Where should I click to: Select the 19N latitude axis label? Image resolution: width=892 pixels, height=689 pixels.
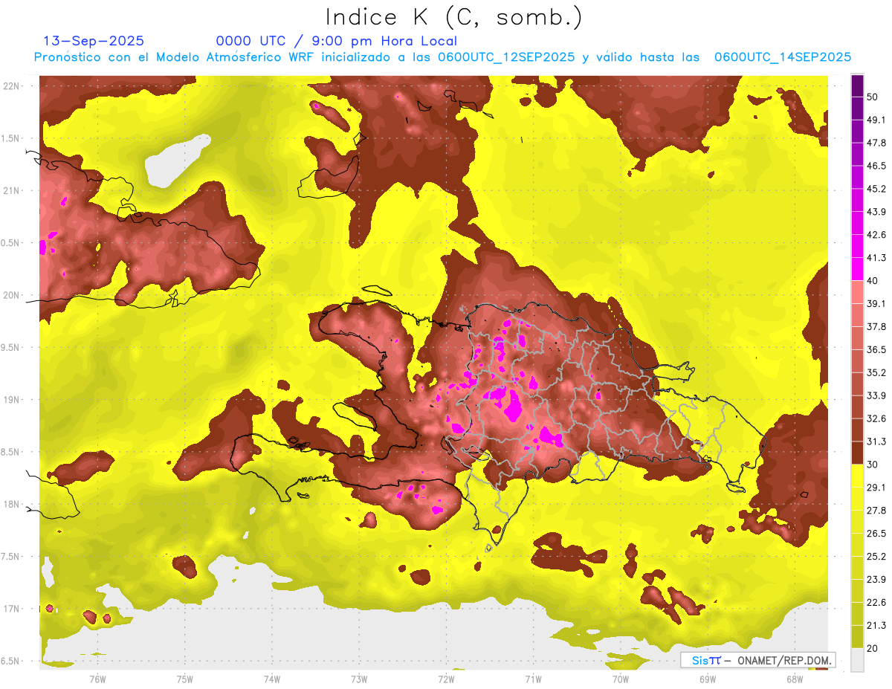[x=12, y=400]
